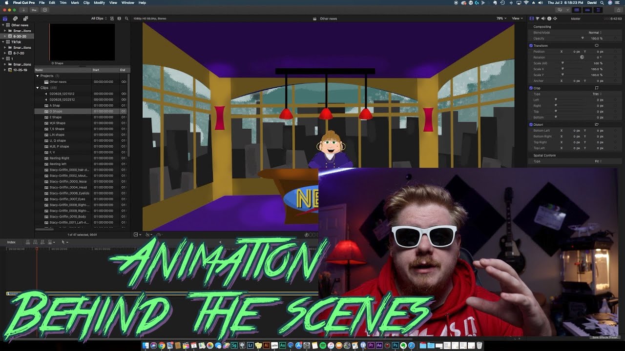Collapse the Projects group in browser
The image size is (625, 351).
point(38,76)
